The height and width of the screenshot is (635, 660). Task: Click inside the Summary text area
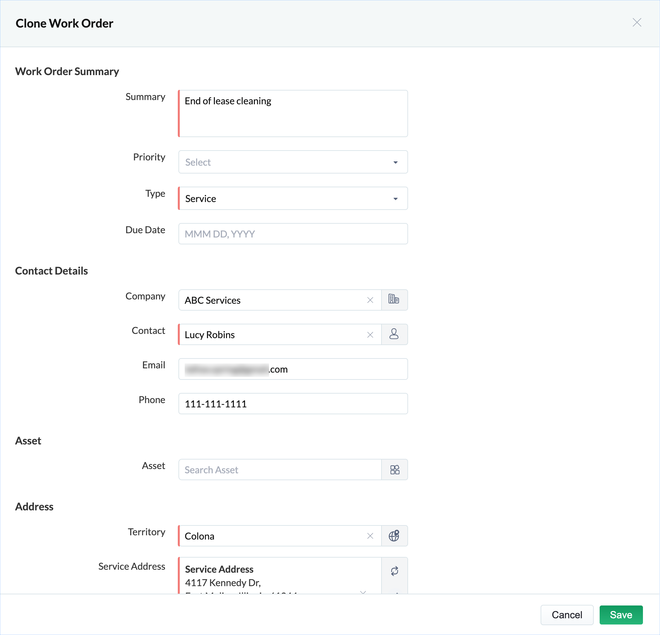(293, 113)
